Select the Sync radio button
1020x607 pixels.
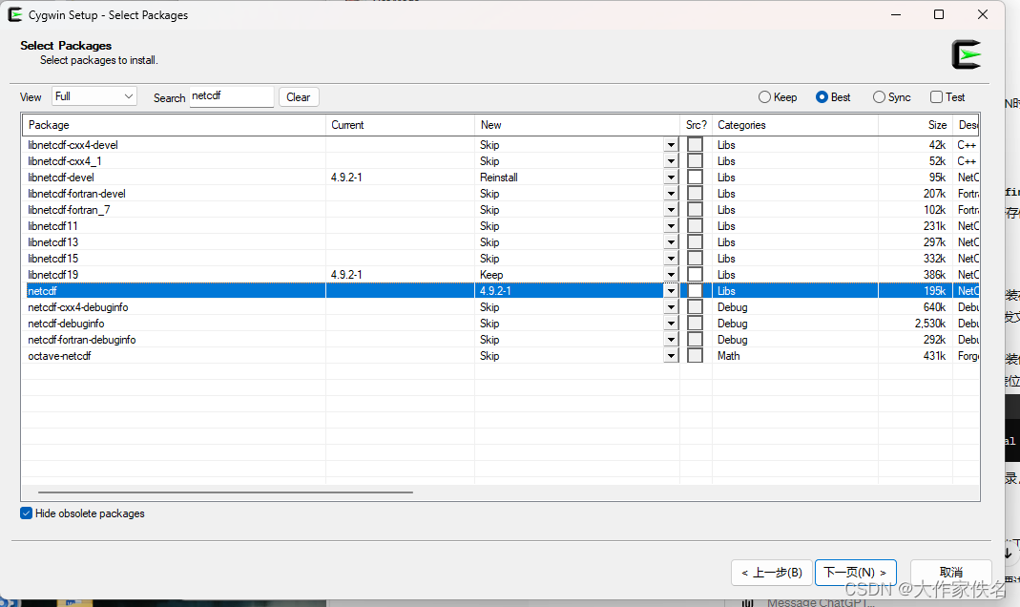pos(892,97)
